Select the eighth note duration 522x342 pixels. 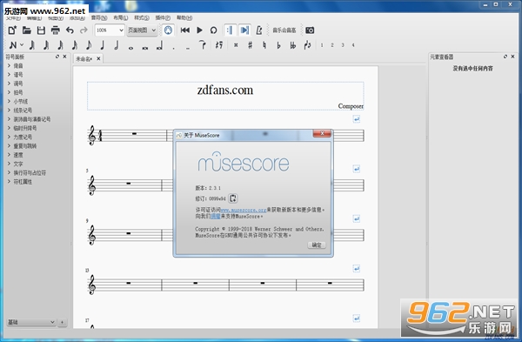coord(89,45)
